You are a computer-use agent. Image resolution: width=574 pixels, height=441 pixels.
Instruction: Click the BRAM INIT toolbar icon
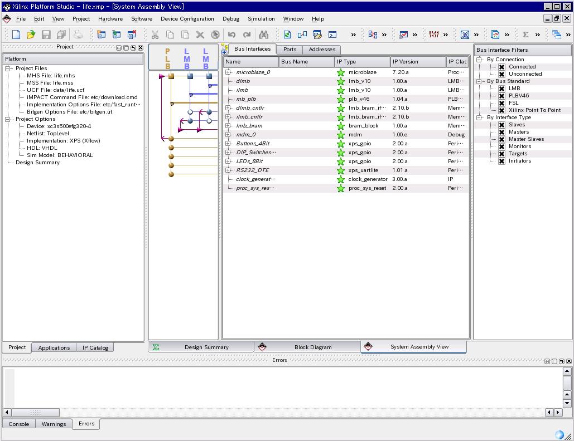tap(434, 35)
